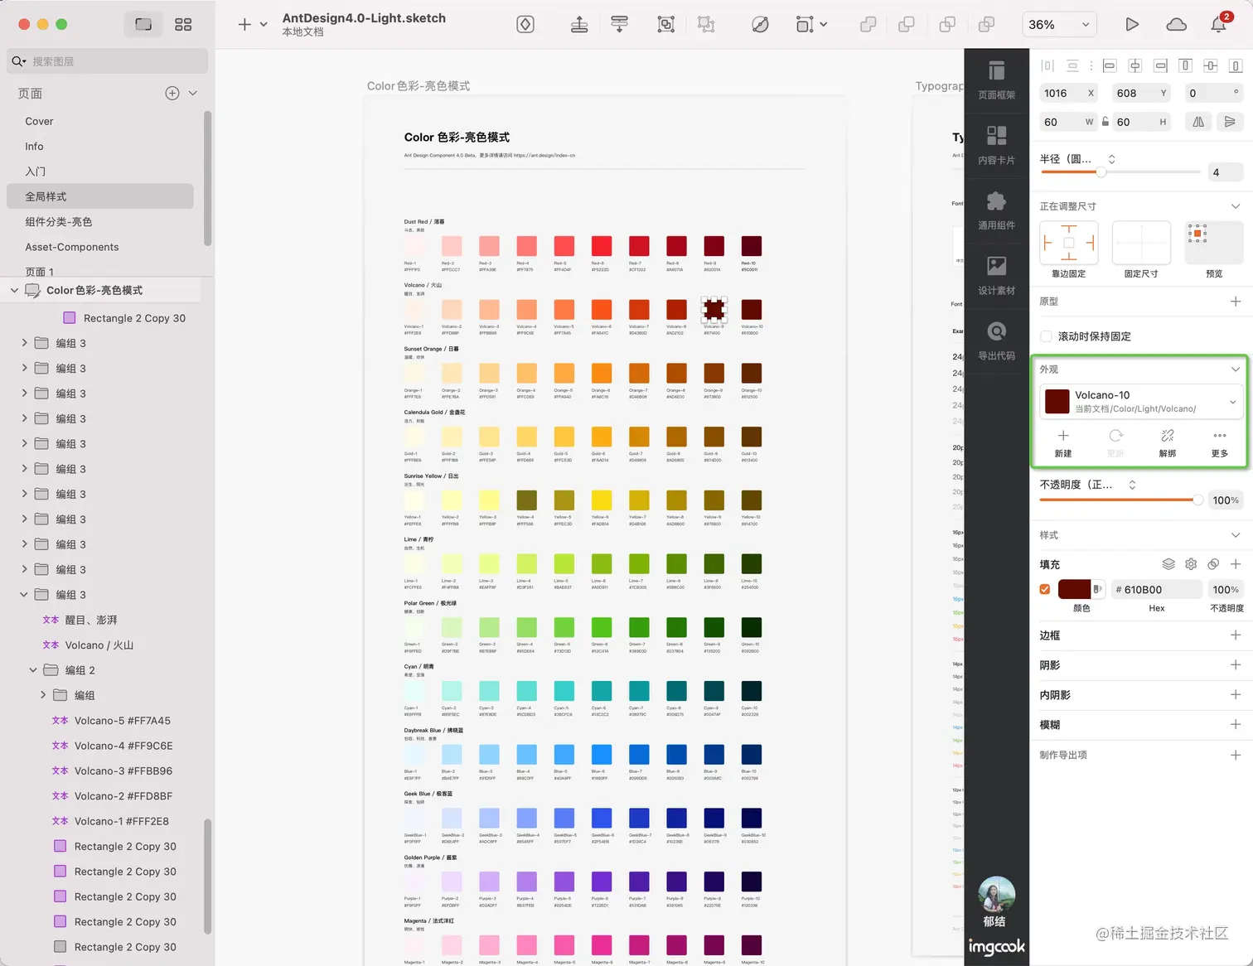Screen dimensions: 1253x966
Task: Ungroup the selected layers
Action: click(706, 25)
